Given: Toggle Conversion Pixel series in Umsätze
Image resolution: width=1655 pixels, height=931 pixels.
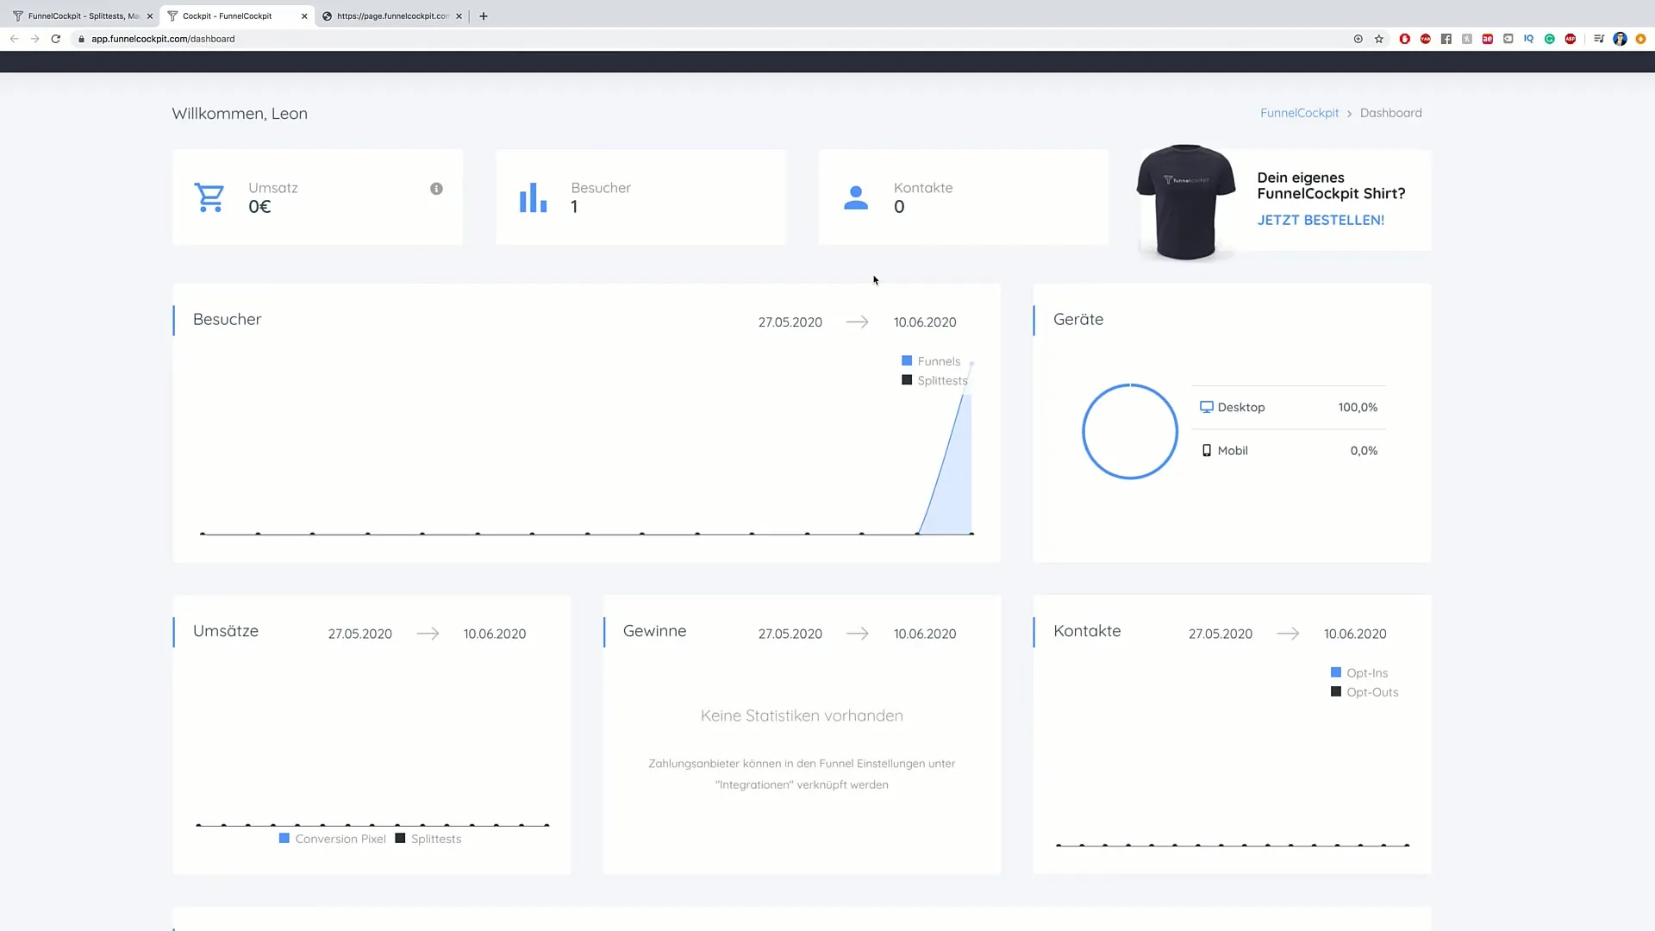Looking at the screenshot, I should (333, 839).
